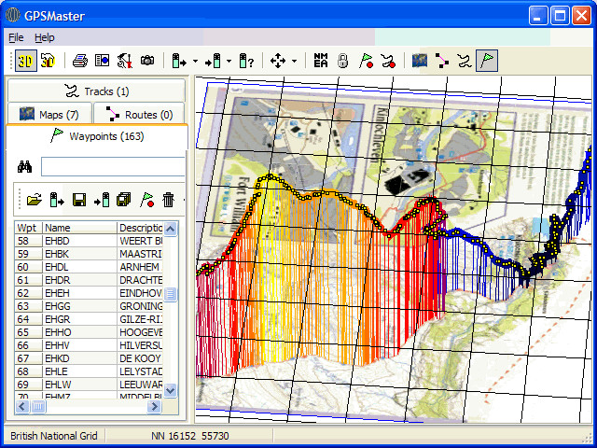597x448 pixels.
Task: Click download from GPS icon in Waypoints panel
Action: click(x=57, y=200)
